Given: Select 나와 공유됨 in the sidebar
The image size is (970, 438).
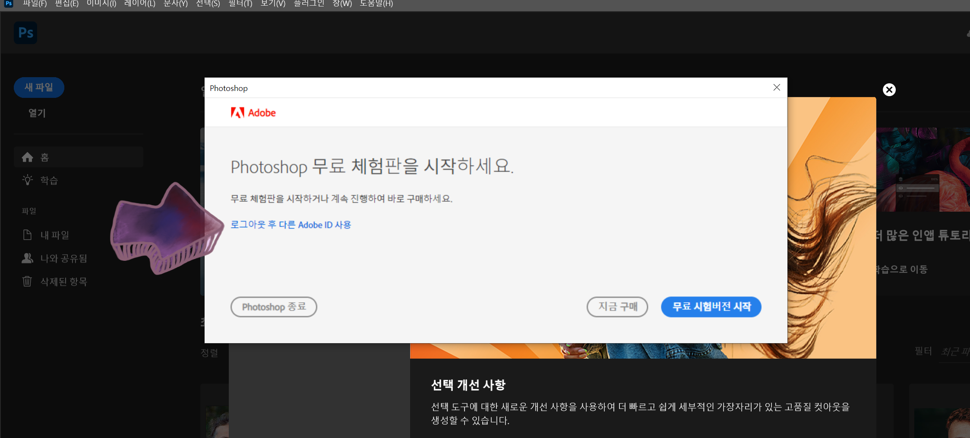Looking at the screenshot, I should (x=79, y=258).
